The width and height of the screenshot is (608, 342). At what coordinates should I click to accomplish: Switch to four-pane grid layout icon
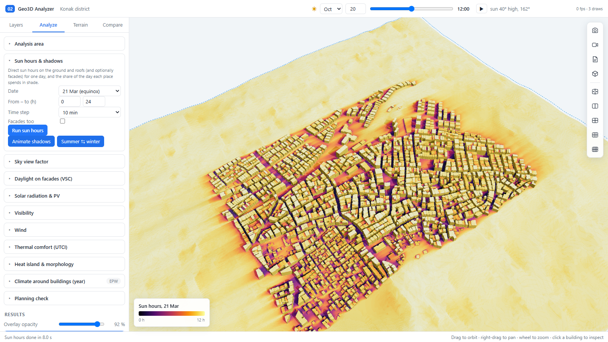point(595,120)
